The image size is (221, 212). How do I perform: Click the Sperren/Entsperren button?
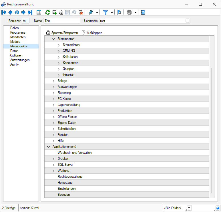click(62, 33)
